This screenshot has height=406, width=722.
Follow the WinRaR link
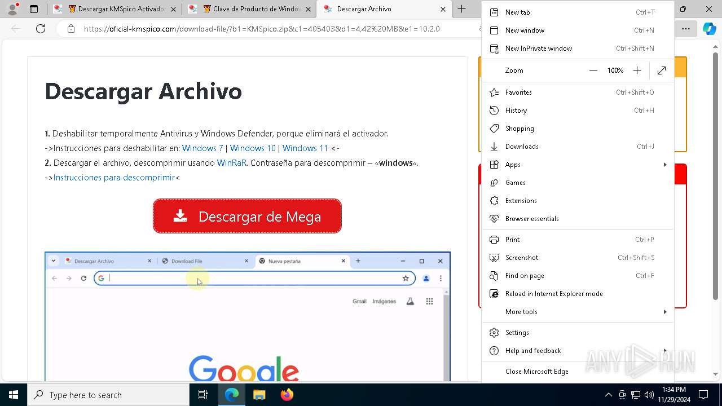click(x=232, y=163)
